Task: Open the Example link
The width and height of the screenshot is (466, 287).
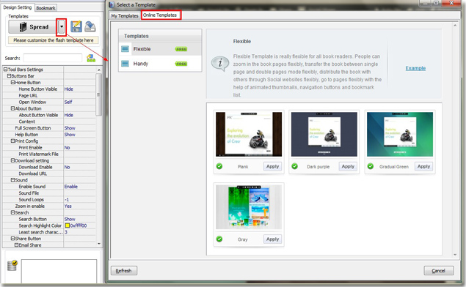Action: pyautogui.click(x=415, y=68)
